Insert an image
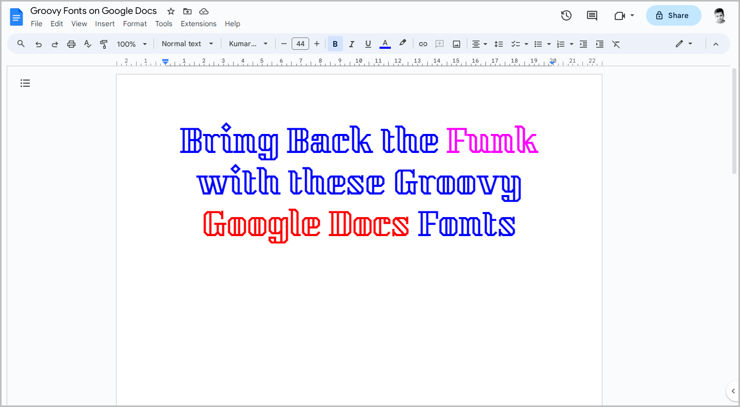 coord(456,44)
